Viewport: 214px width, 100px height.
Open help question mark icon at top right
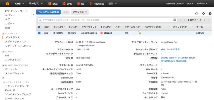(210, 14)
